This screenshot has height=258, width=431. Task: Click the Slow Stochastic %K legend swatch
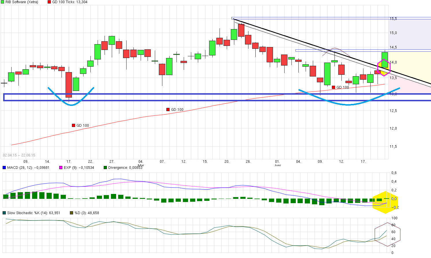[4, 213]
